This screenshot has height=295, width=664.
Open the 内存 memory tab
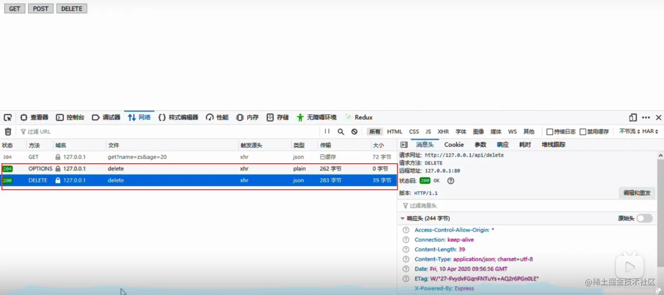248,118
